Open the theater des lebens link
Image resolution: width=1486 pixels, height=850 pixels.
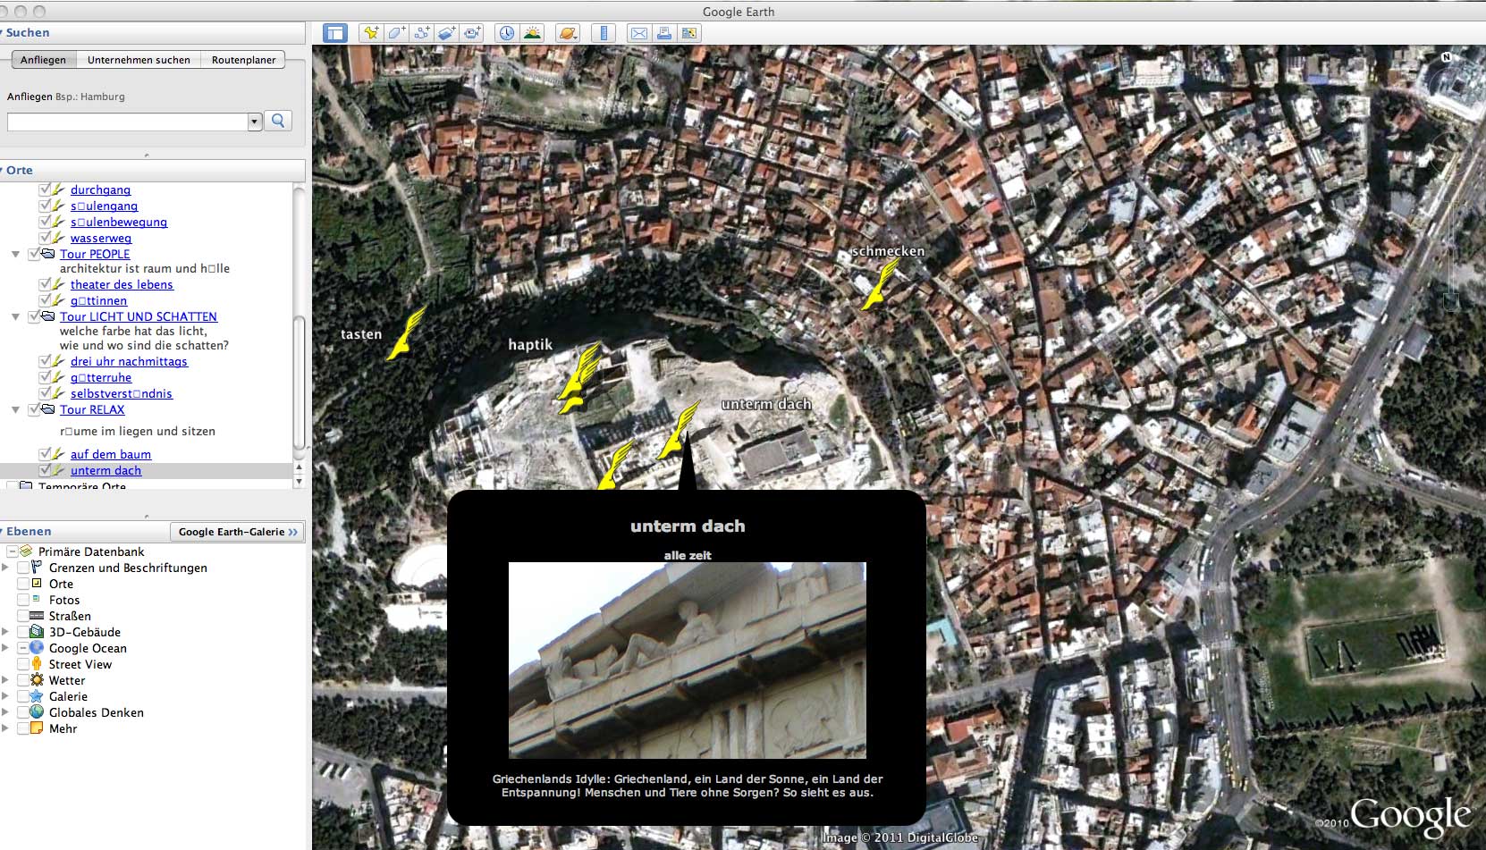(122, 284)
